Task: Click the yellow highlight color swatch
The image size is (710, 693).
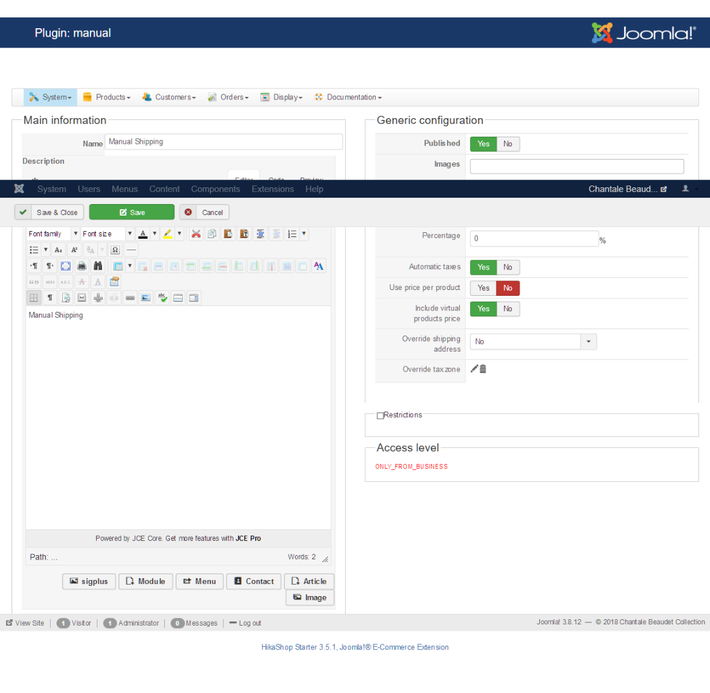Action: point(167,234)
